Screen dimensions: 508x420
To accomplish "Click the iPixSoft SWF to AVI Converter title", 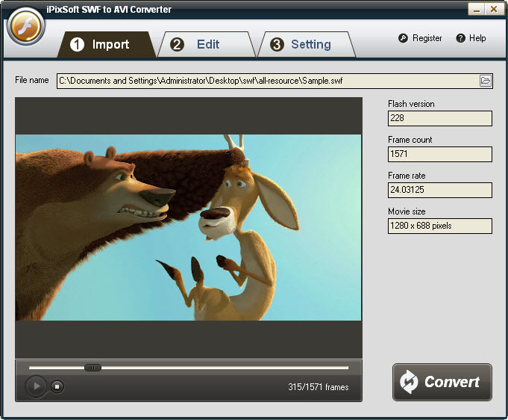I will tap(108, 10).
